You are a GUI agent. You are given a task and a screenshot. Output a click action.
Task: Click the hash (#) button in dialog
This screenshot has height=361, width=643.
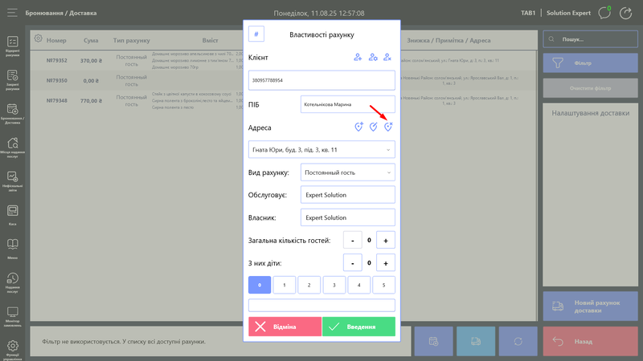[x=257, y=34]
